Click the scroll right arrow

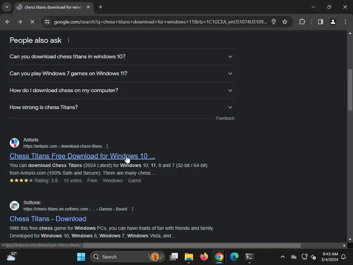click(x=344, y=245)
